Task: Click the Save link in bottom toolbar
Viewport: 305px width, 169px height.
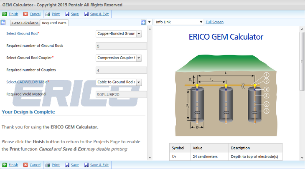Action: click(75, 165)
